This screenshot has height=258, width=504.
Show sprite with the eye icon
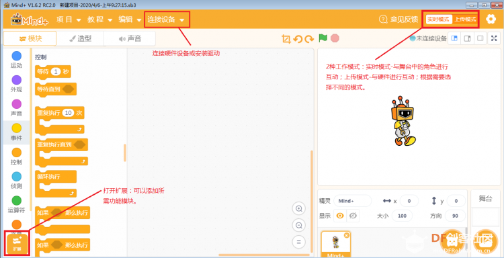pyautogui.click(x=340, y=216)
